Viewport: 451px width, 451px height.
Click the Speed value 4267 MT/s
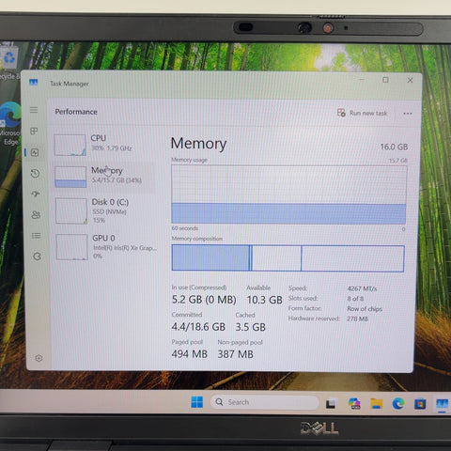tap(362, 288)
